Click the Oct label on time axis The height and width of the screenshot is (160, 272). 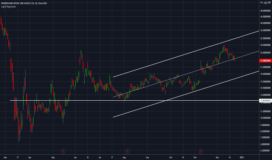pyautogui.click(x=171, y=157)
